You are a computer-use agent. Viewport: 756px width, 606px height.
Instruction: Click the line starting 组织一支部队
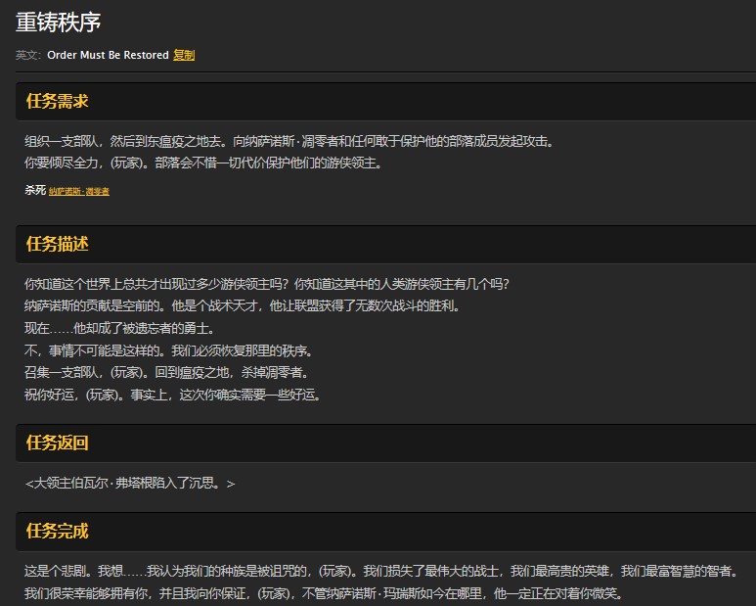[289, 141]
